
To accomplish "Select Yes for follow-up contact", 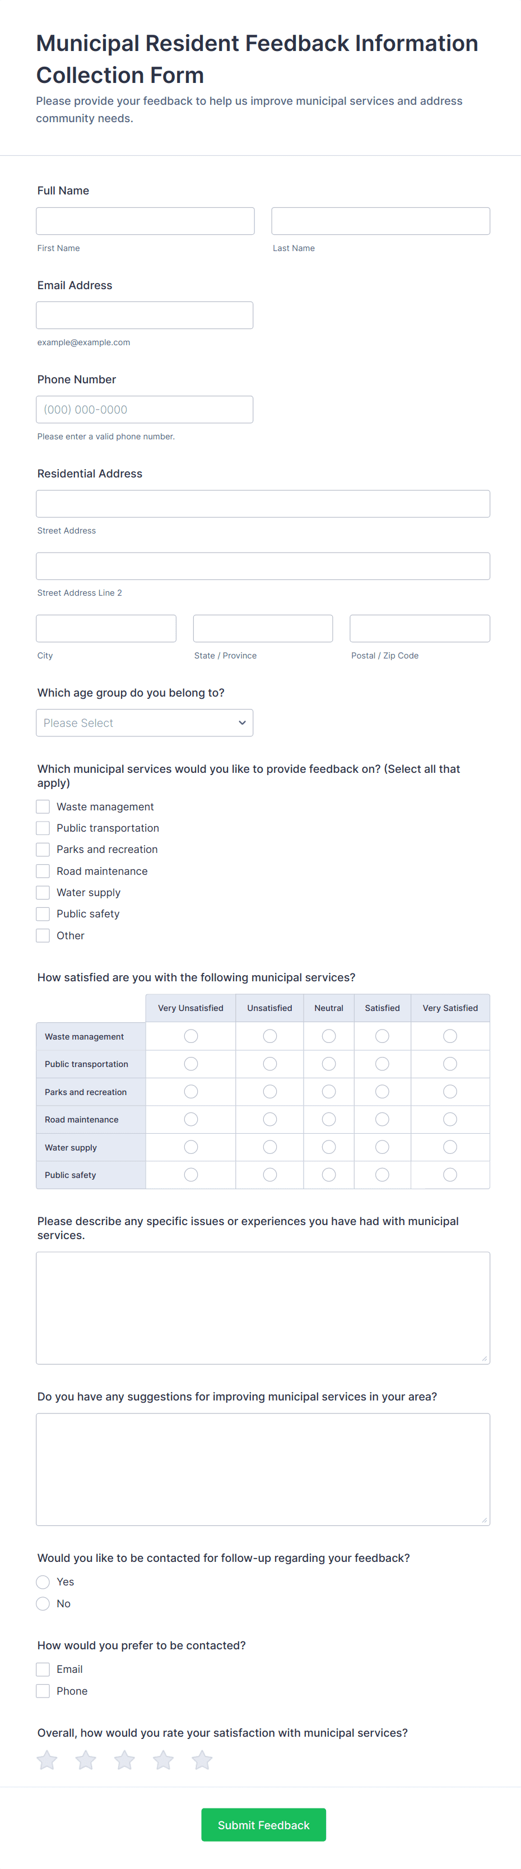I will click(x=44, y=1582).
